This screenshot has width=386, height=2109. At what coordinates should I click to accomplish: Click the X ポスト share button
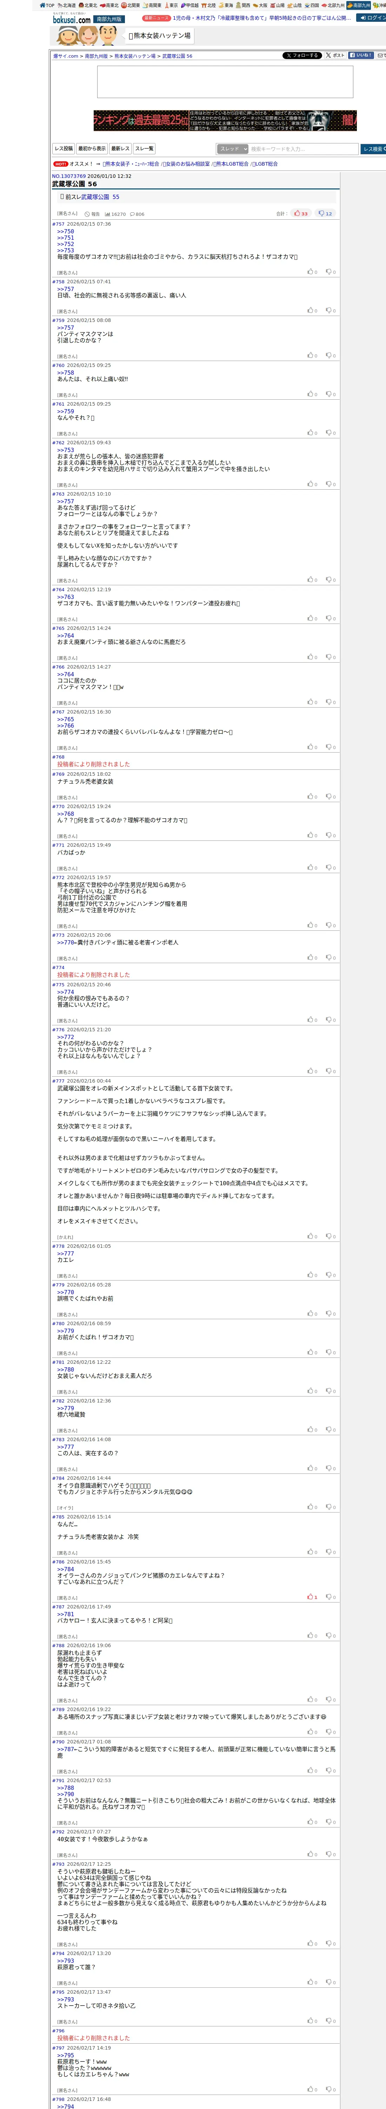pyautogui.click(x=335, y=56)
